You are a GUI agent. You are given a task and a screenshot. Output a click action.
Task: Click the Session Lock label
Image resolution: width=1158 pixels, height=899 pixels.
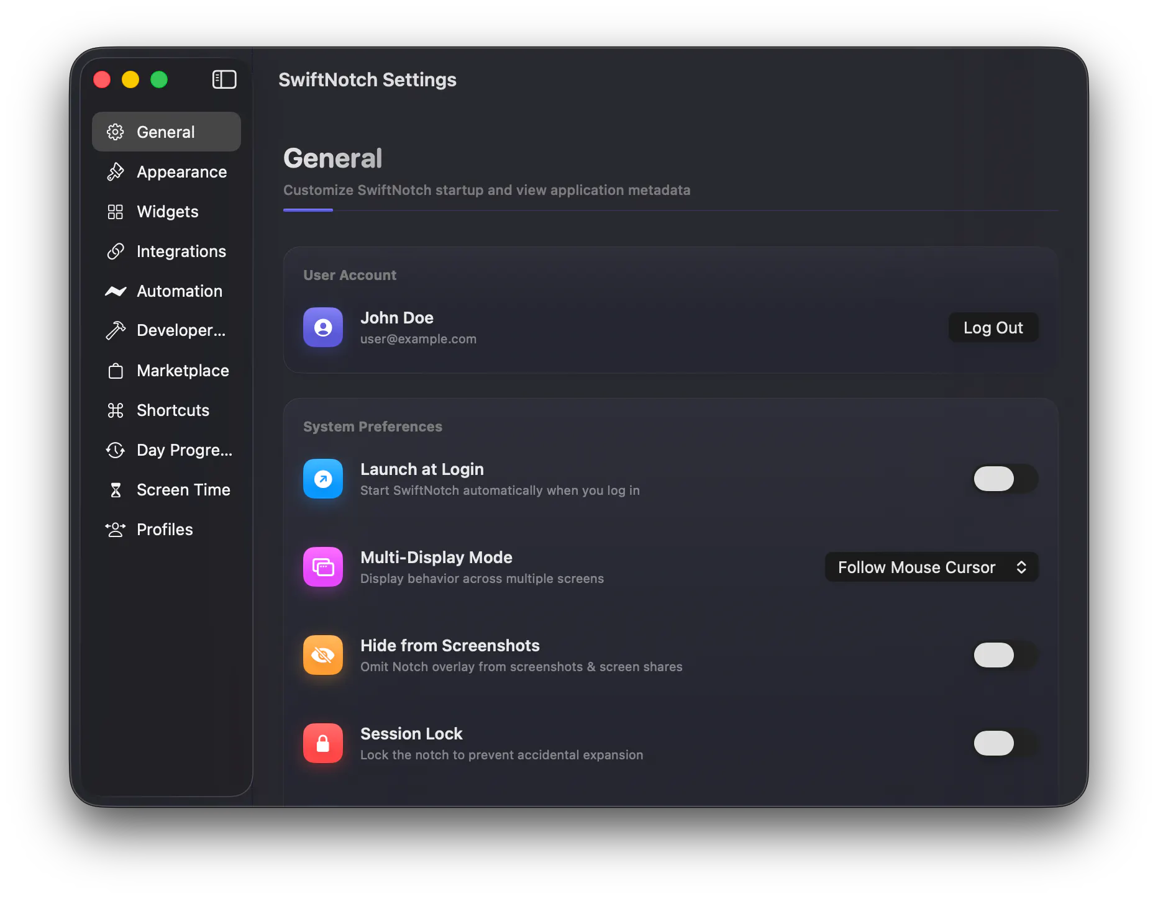[x=411, y=734]
